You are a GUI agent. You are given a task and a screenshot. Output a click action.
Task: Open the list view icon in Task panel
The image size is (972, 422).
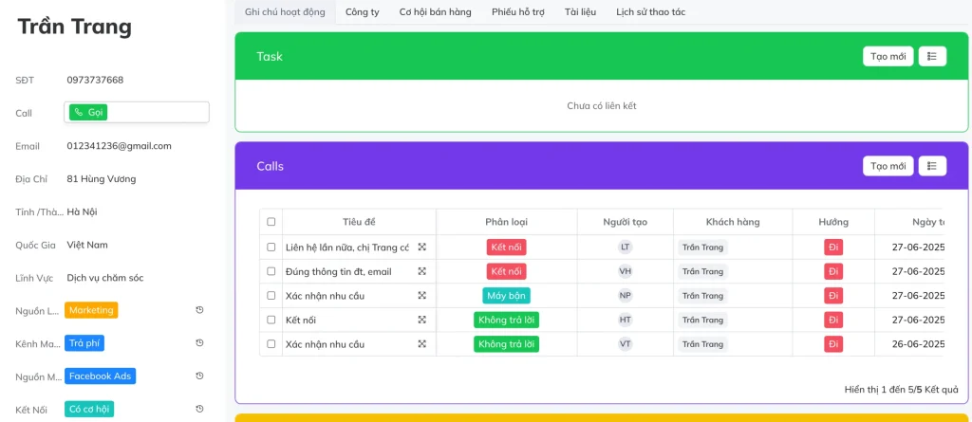932,56
